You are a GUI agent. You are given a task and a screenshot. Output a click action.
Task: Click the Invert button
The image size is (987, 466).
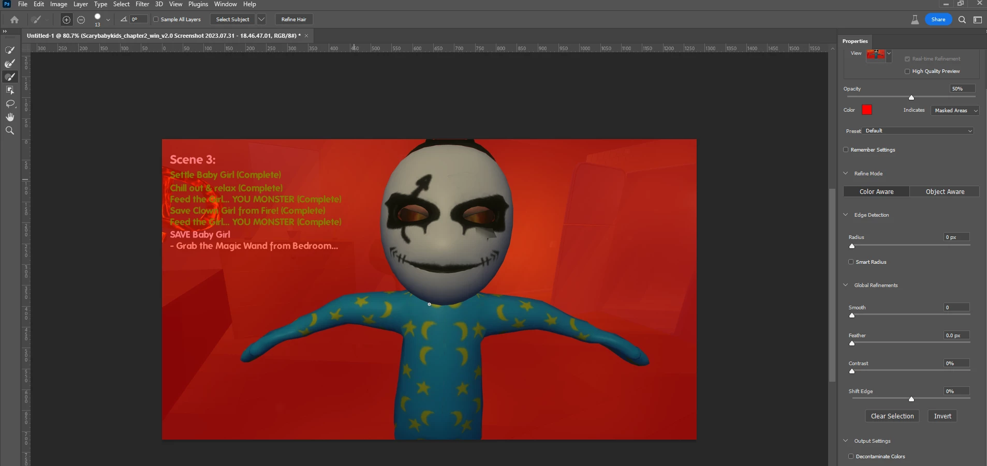[942, 416]
